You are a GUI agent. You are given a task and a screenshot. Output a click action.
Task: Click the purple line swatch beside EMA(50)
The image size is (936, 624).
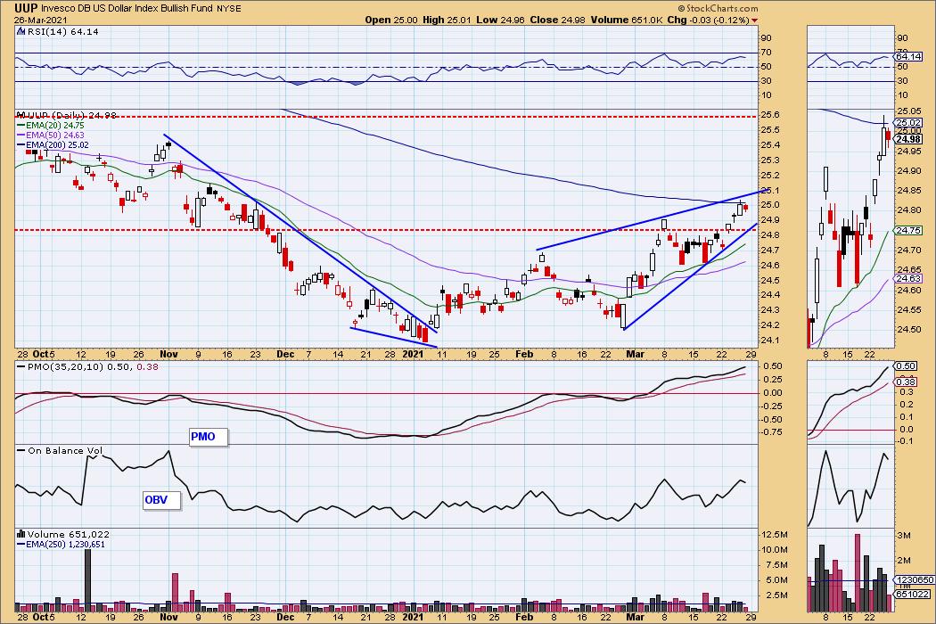tap(21, 135)
